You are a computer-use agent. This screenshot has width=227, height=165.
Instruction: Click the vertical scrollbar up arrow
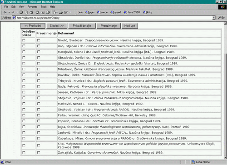click(x=225, y=23)
